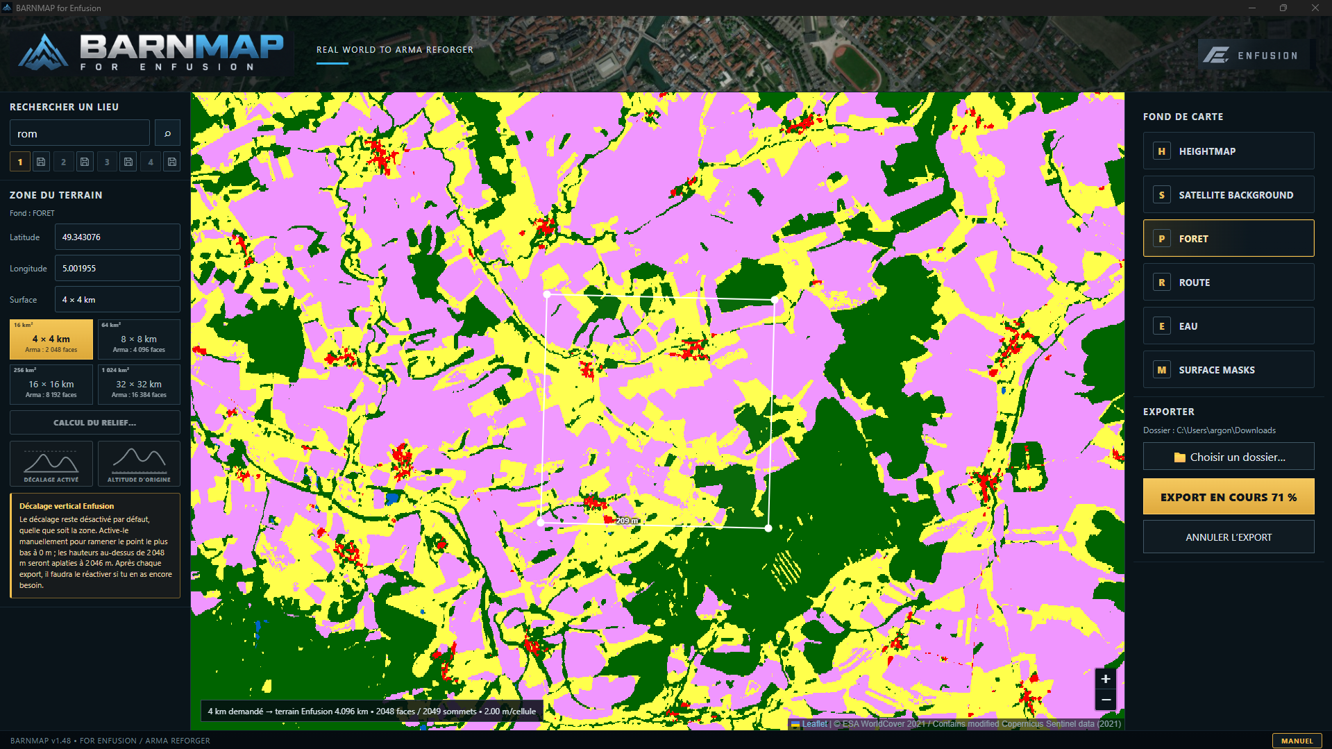Load saved location slot 3
The image size is (1332, 749).
coord(107,162)
